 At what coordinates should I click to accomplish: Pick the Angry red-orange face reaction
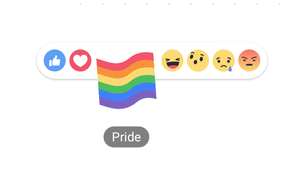tap(249, 60)
